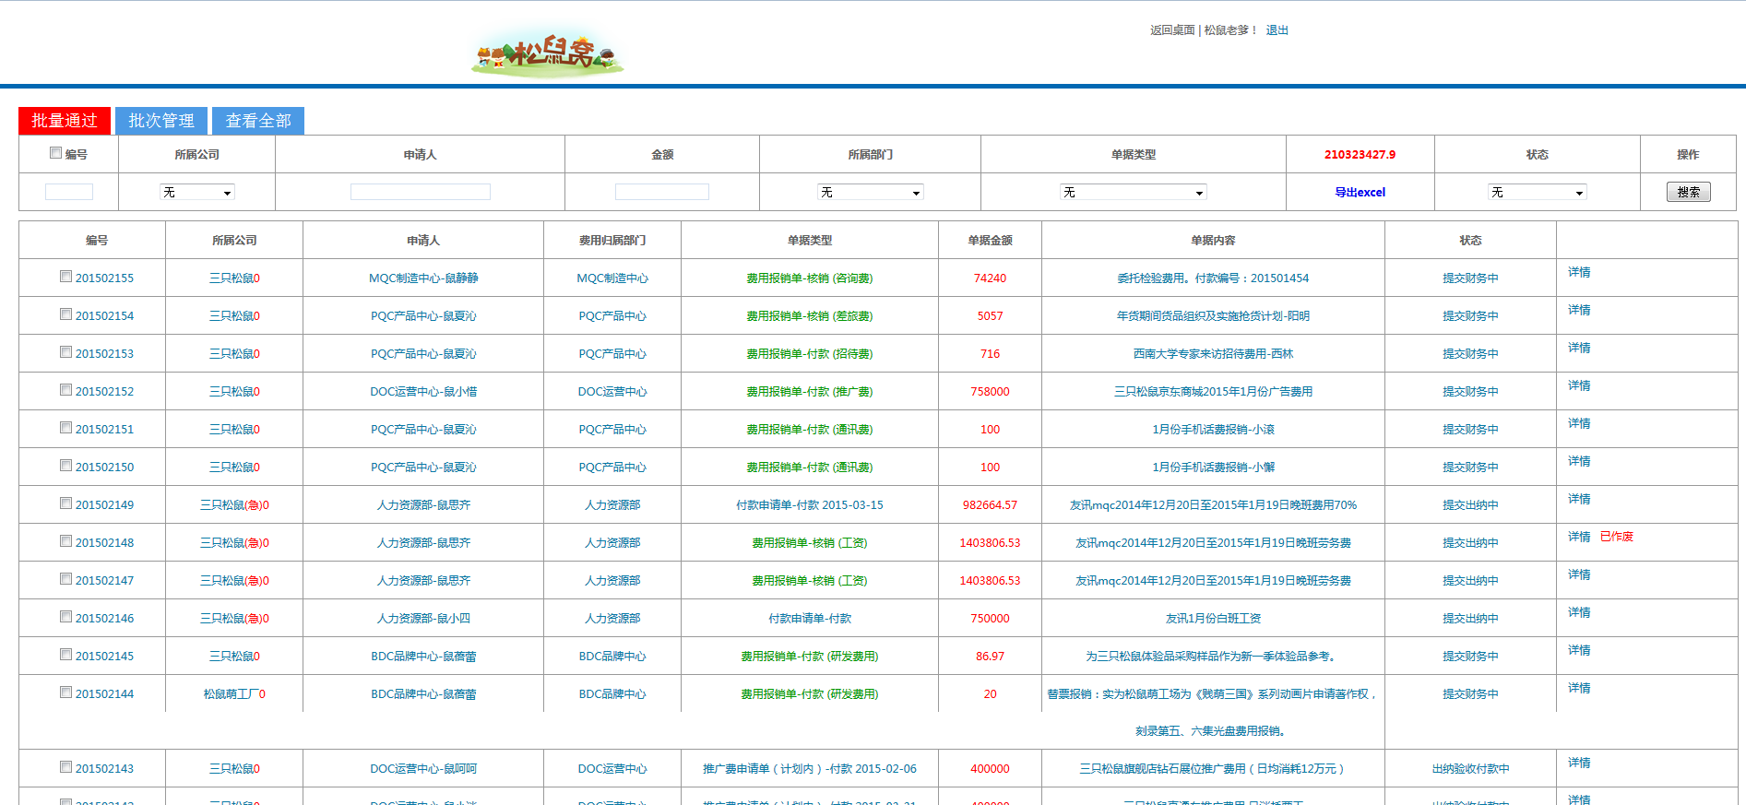
Task: Open 详情 for row 201502149
Action: (1579, 500)
